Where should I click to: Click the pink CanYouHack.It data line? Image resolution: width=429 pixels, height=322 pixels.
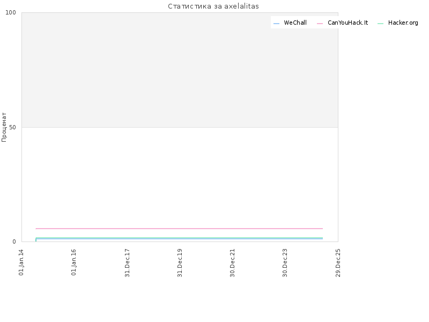(x=179, y=229)
